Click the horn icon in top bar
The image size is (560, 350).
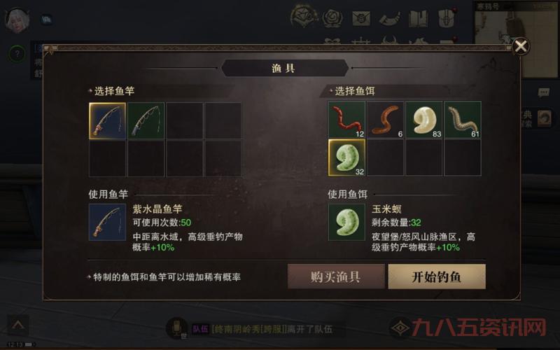pyautogui.click(x=389, y=19)
